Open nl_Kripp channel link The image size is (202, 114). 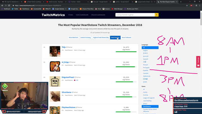(x=65, y=62)
